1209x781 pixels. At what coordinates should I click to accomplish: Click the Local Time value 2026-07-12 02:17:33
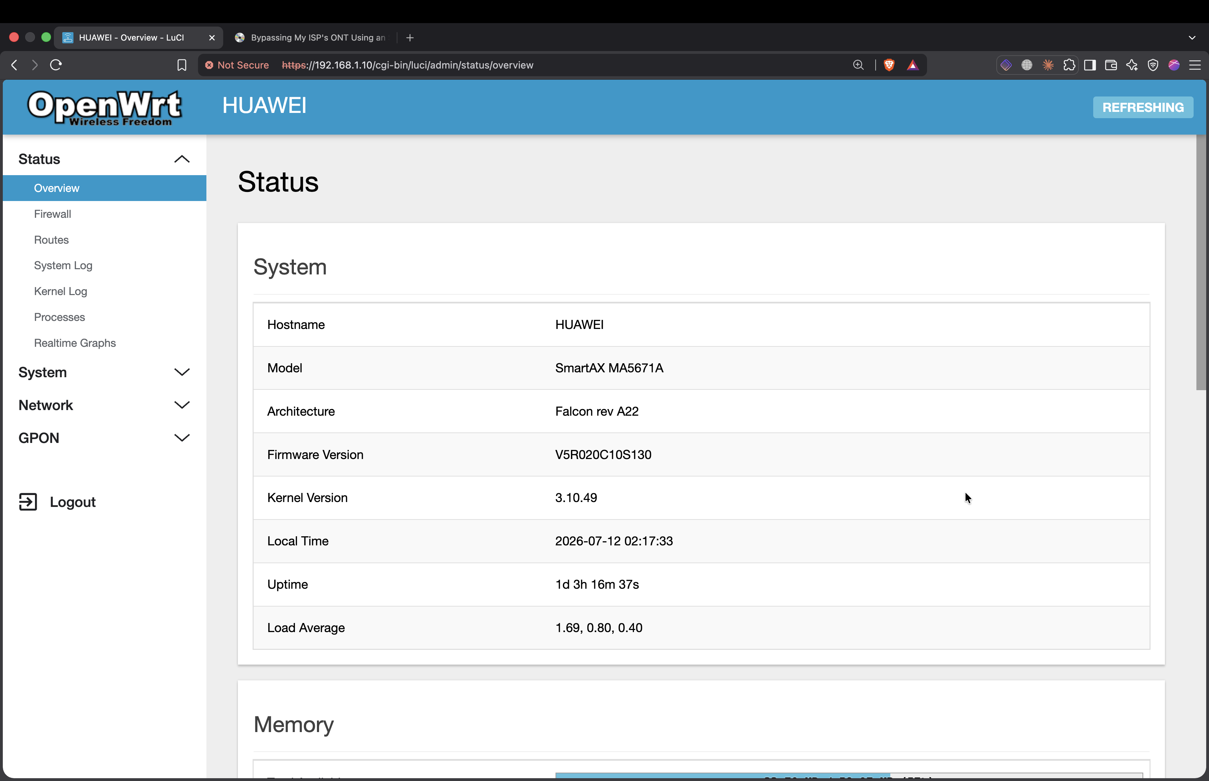(x=614, y=541)
